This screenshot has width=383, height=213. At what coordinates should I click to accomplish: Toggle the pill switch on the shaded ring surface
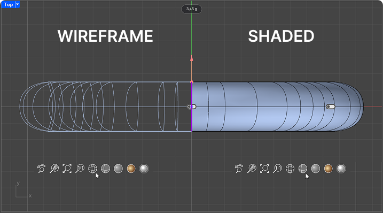tap(331, 107)
